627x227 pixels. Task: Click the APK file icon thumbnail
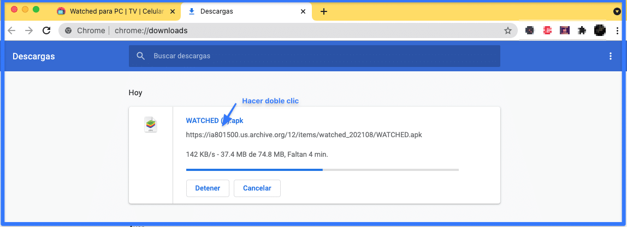[x=151, y=125]
